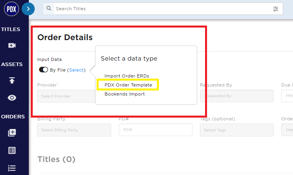
Task: Open add title video camera icon
Action: (12, 45)
